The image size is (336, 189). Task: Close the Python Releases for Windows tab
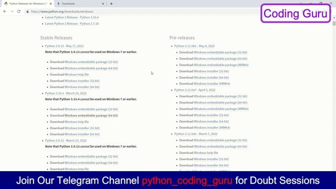point(51,4)
